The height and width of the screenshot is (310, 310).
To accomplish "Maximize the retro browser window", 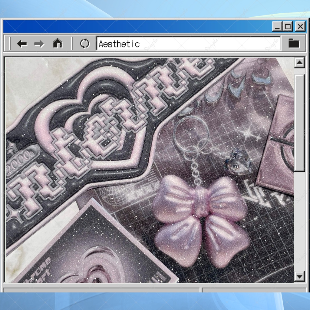I will pos(288,26).
